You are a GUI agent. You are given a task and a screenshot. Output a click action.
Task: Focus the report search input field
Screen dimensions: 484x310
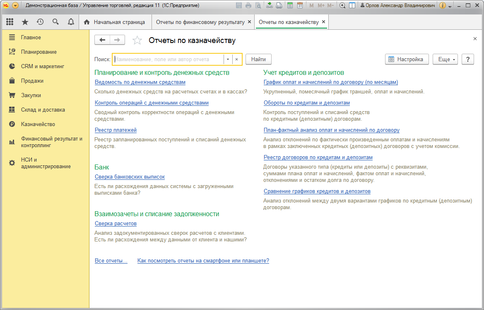pos(168,60)
